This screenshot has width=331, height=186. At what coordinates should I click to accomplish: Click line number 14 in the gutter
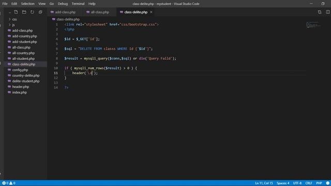[56, 87]
